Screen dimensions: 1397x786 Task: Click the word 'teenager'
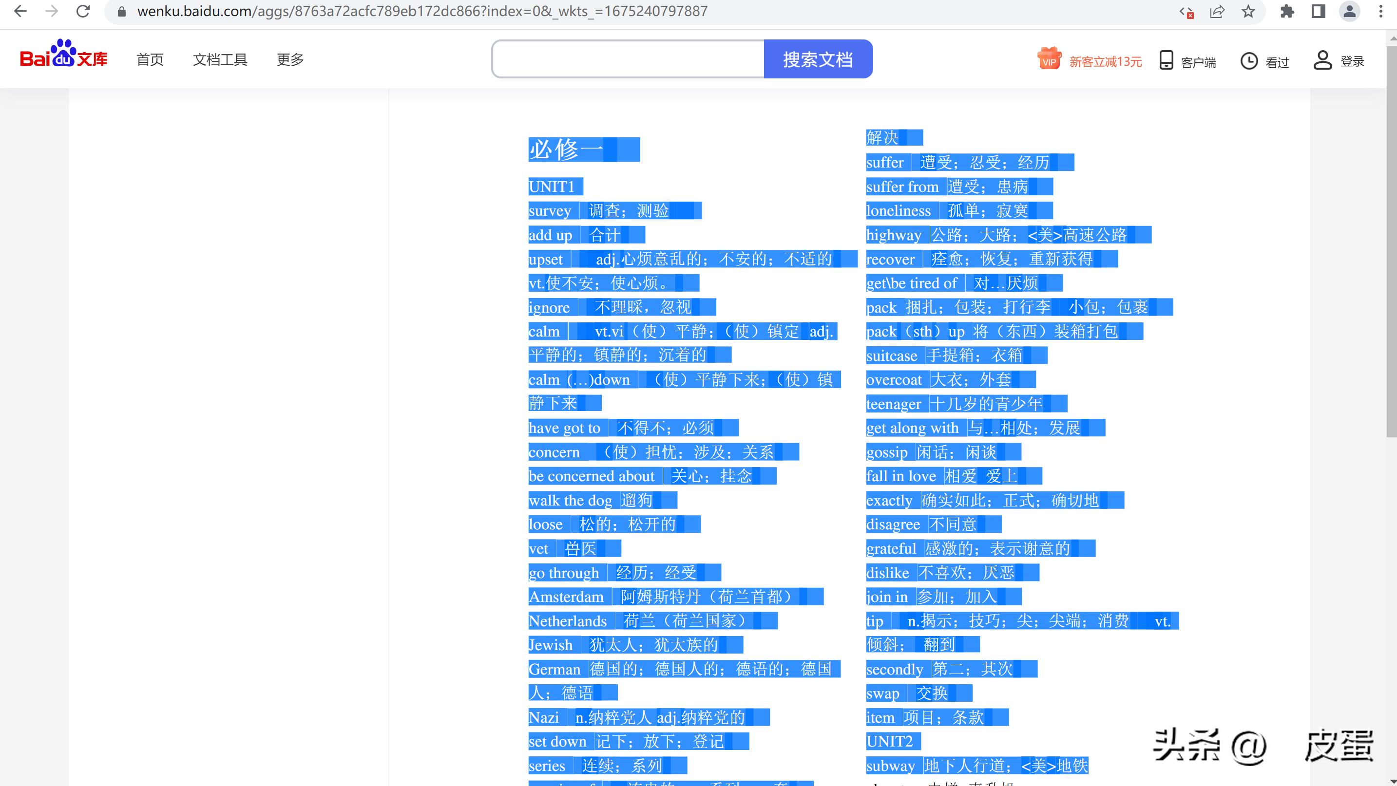(x=894, y=404)
